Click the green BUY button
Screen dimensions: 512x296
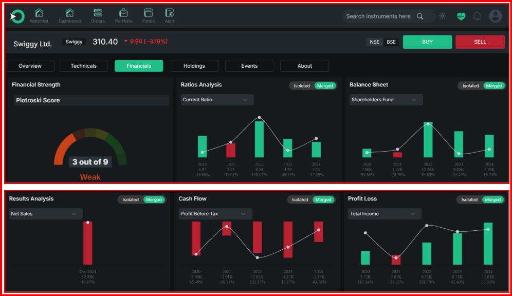point(427,42)
